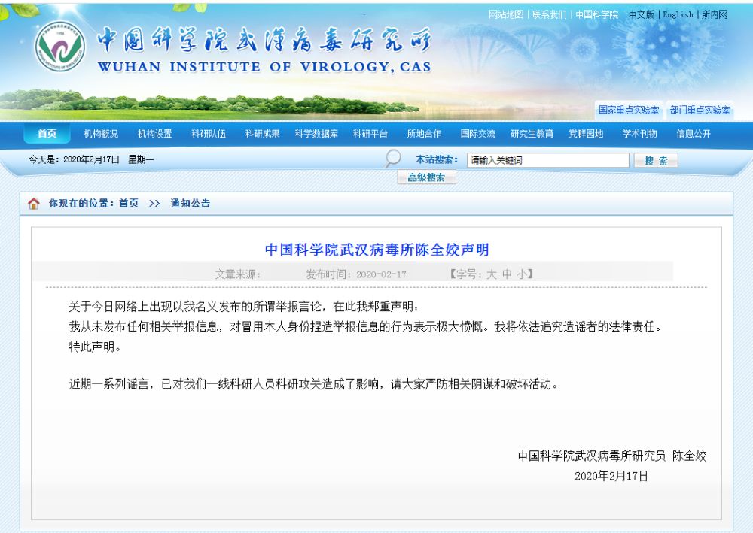Click the paragraph starting 我从未发布任何相关举报信息
Screen dimensions: 753x533
(x=365, y=327)
